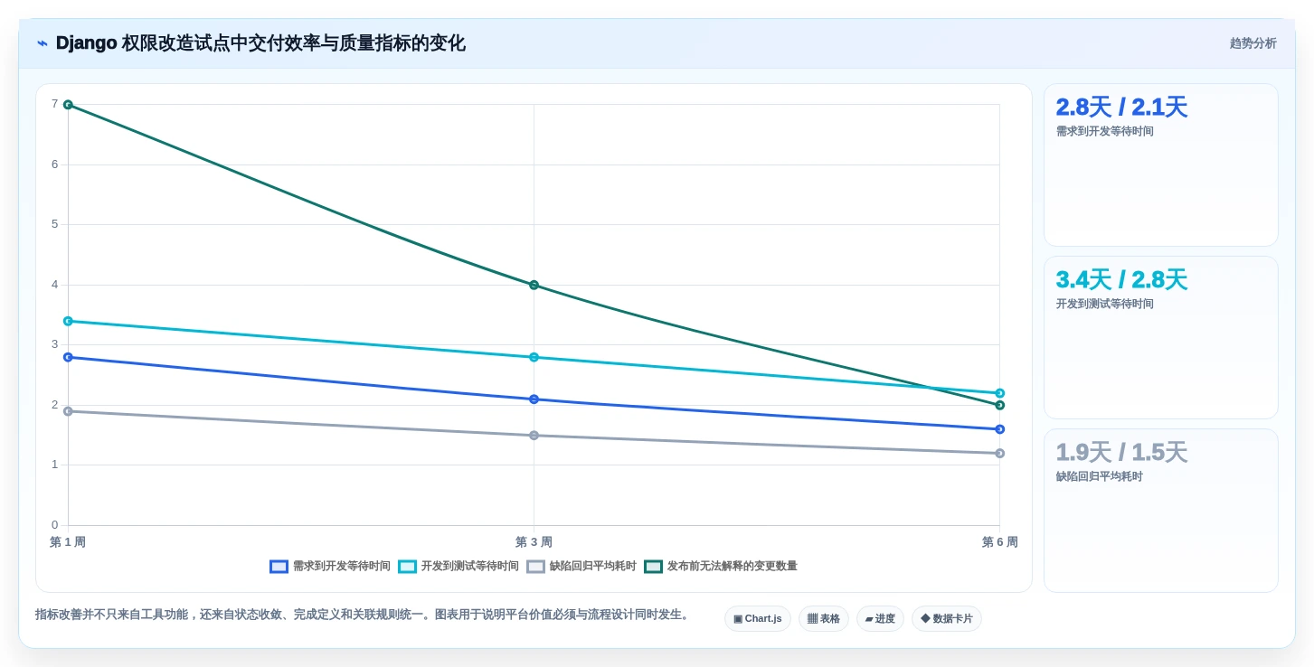Select the 进度 chip
The image size is (1314, 667).
click(x=880, y=619)
